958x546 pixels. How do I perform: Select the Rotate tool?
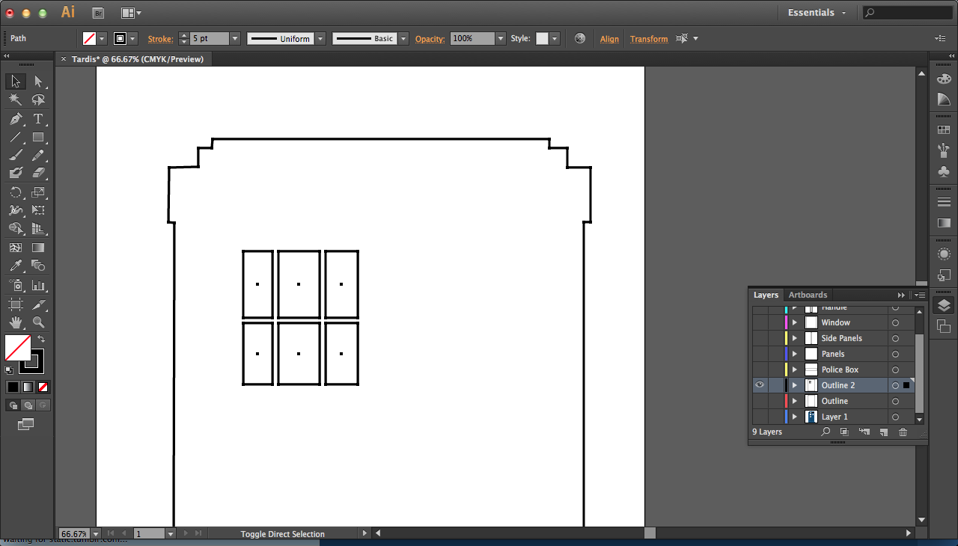(16, 192)
